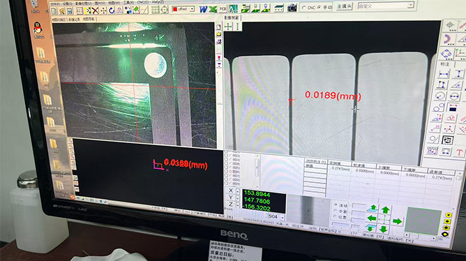Select the vertical distance dimension tool
The height and width of the screenshot is (261, 466).
click(x=459, y=74)
